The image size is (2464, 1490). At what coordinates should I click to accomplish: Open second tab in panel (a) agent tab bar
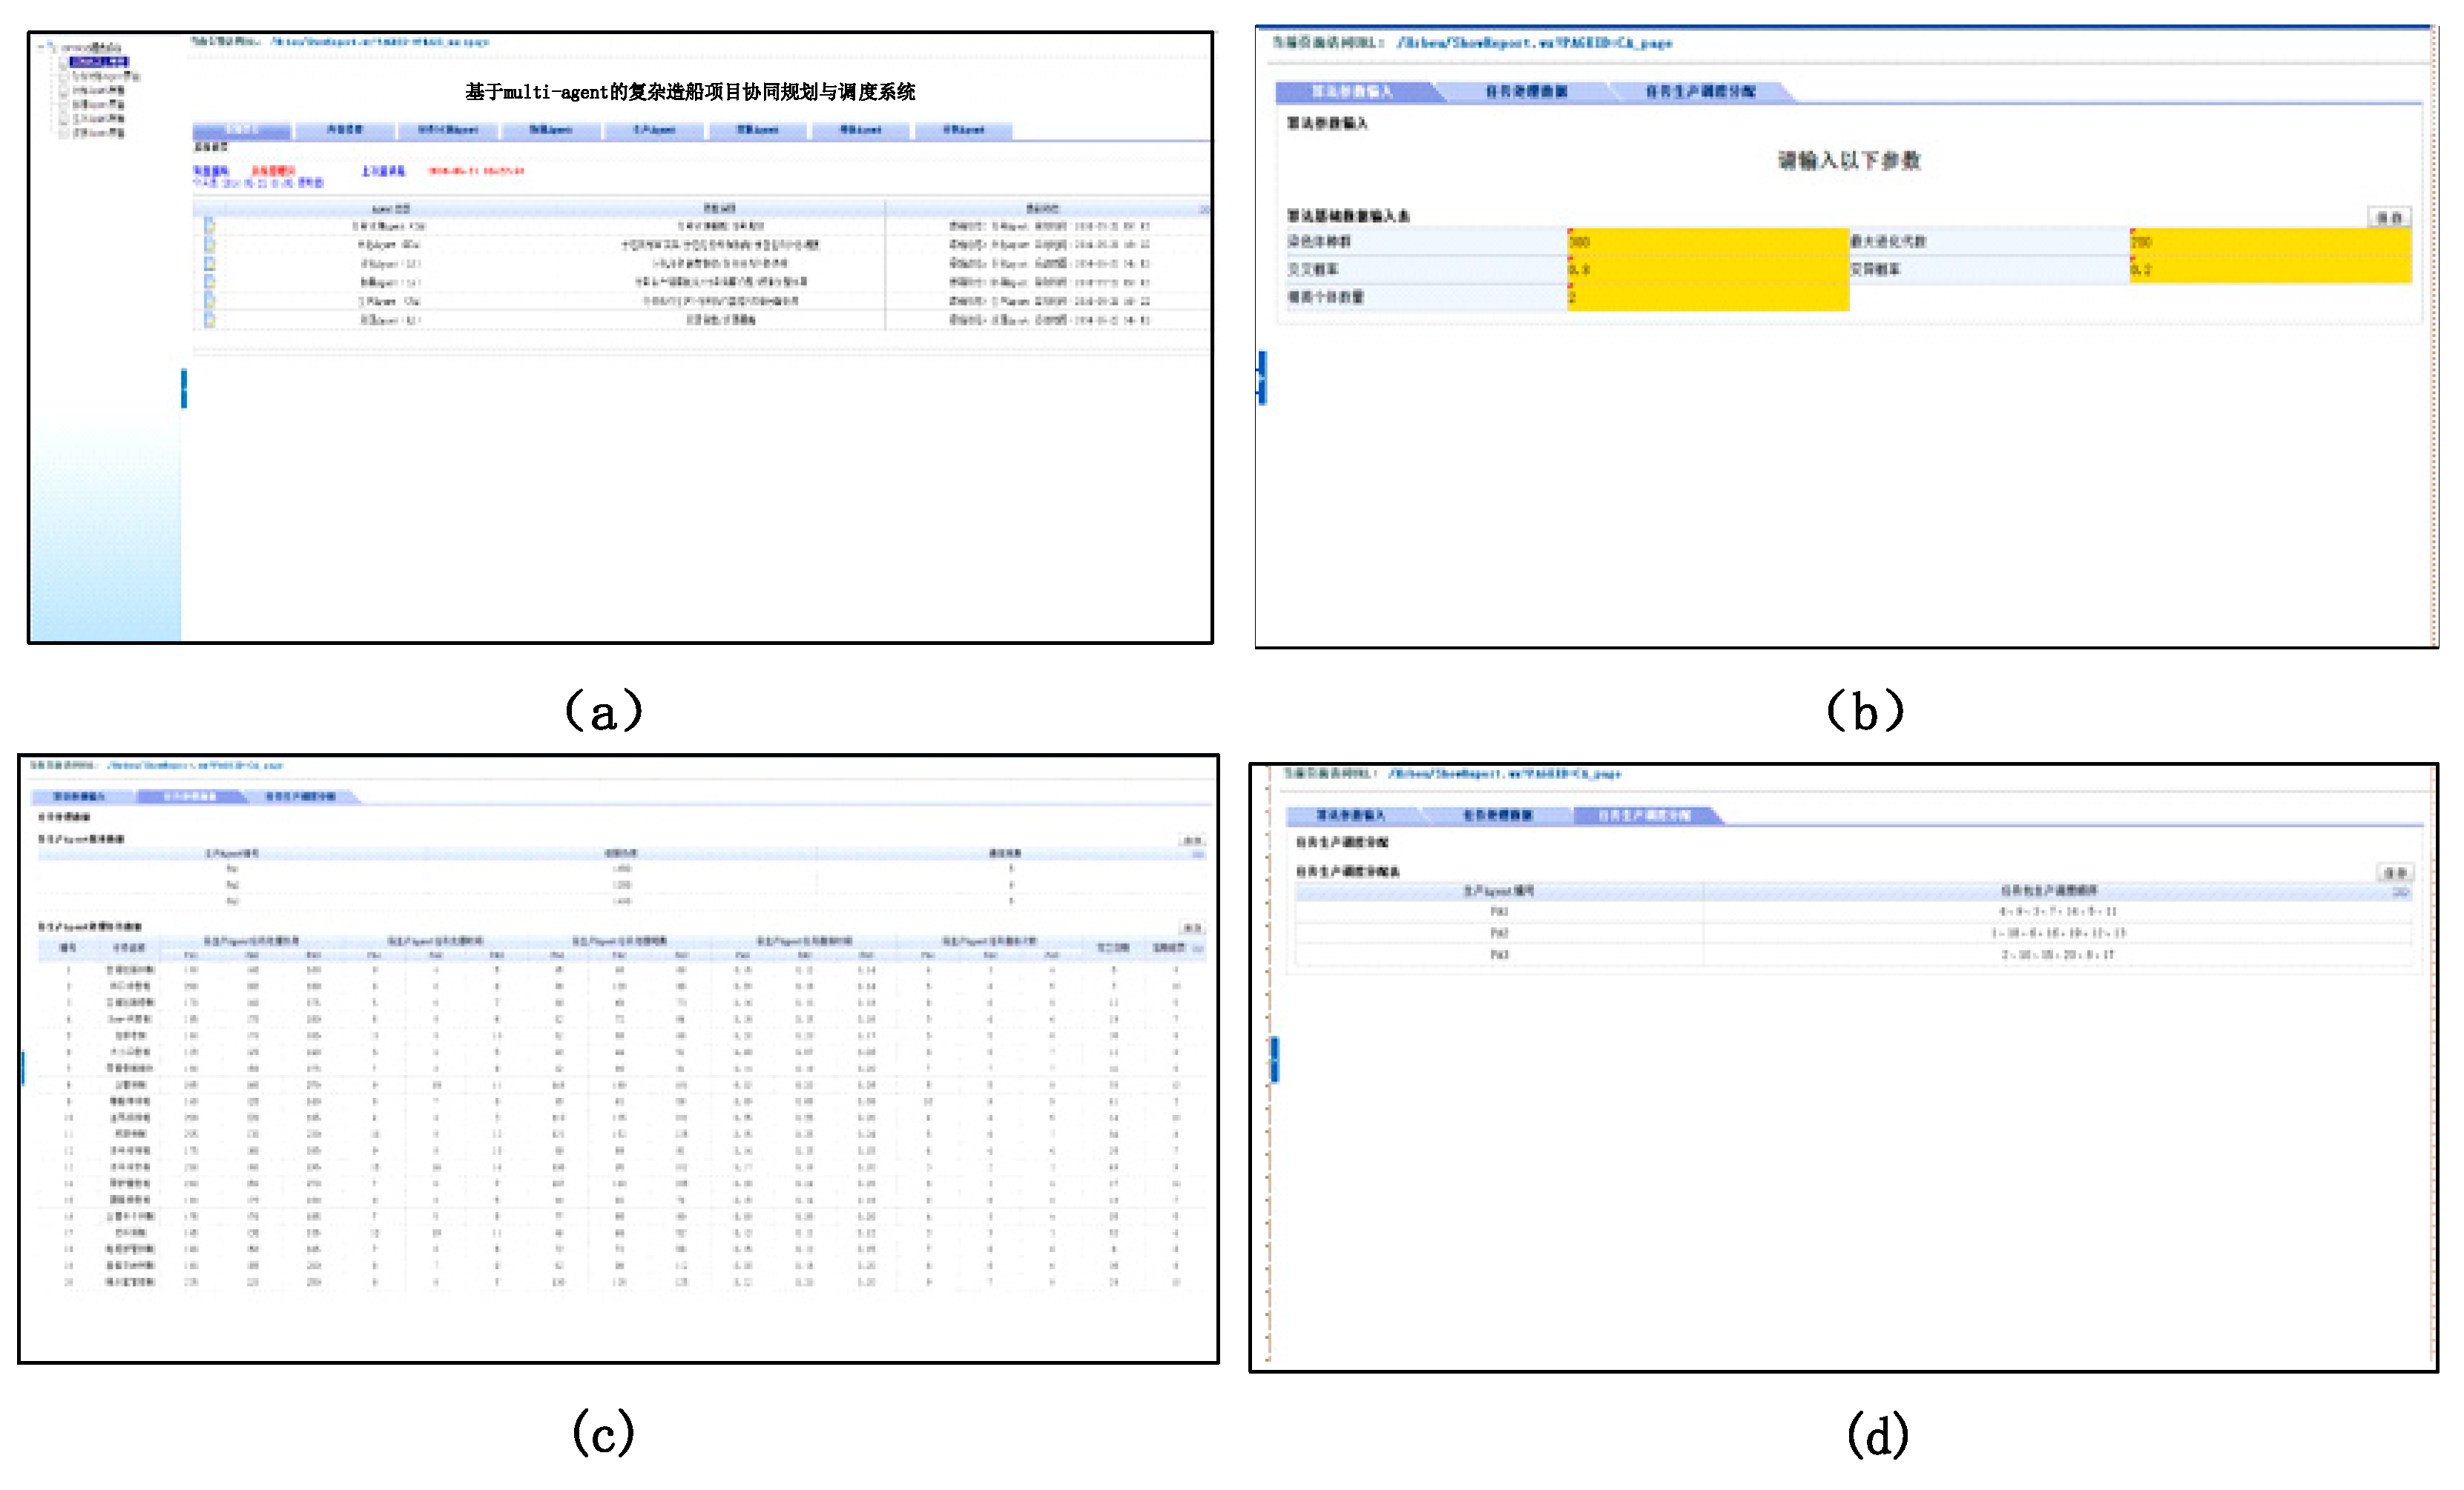pyautogui.click(x=345, y=131)
